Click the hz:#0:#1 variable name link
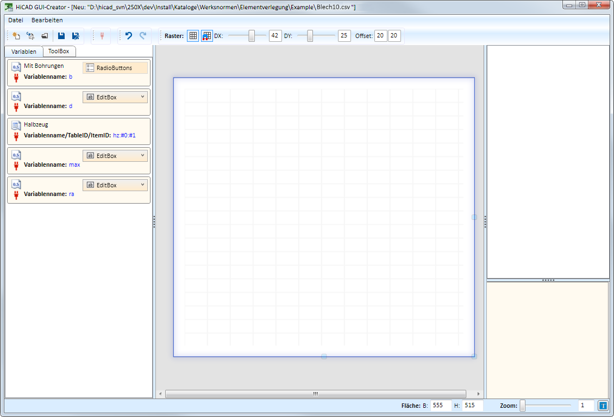The width and height of the screenshot is (614, 417). [x=124, y=135]
